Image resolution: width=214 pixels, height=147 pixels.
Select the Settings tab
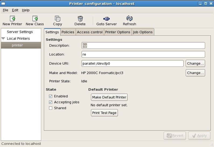click(52, 32)
